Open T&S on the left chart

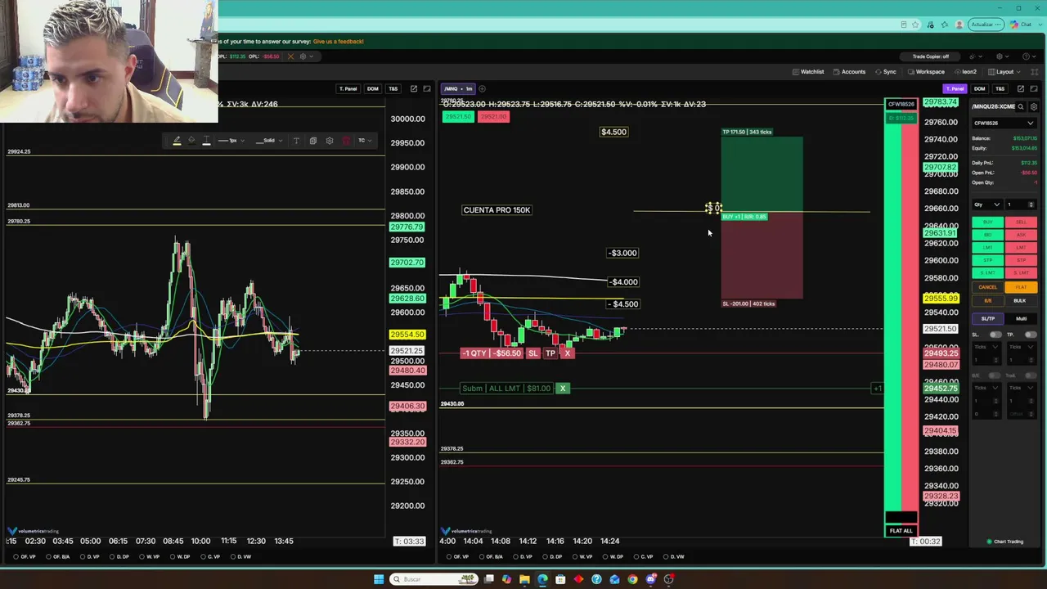click(x=393, y=88)
